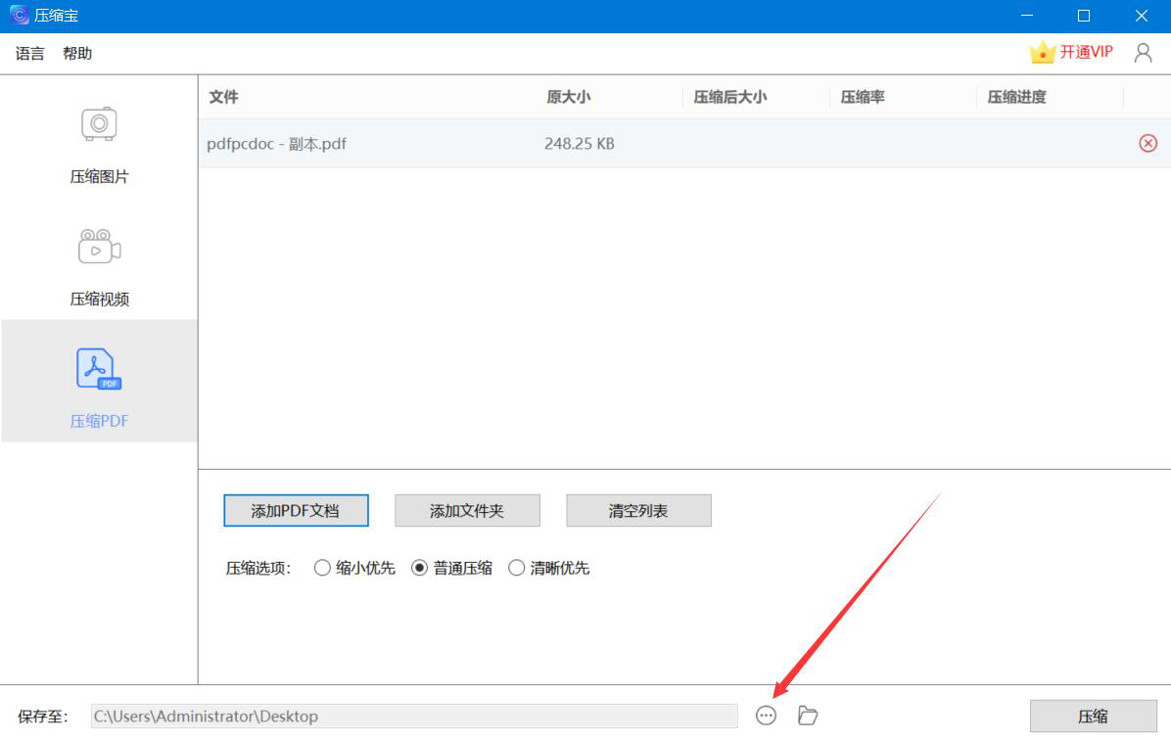
Task: Switch to 压缩视频 video compression
Action: point(99,268)
